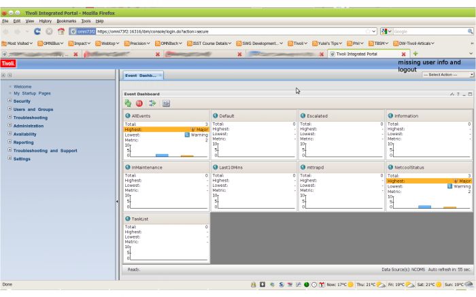Collapse navigation pane with splitter arrow
The height and width of the screenshot is (297, 476).
pos(117,201)
